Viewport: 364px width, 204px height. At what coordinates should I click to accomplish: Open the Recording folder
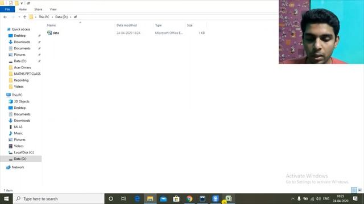click(21, 80)
